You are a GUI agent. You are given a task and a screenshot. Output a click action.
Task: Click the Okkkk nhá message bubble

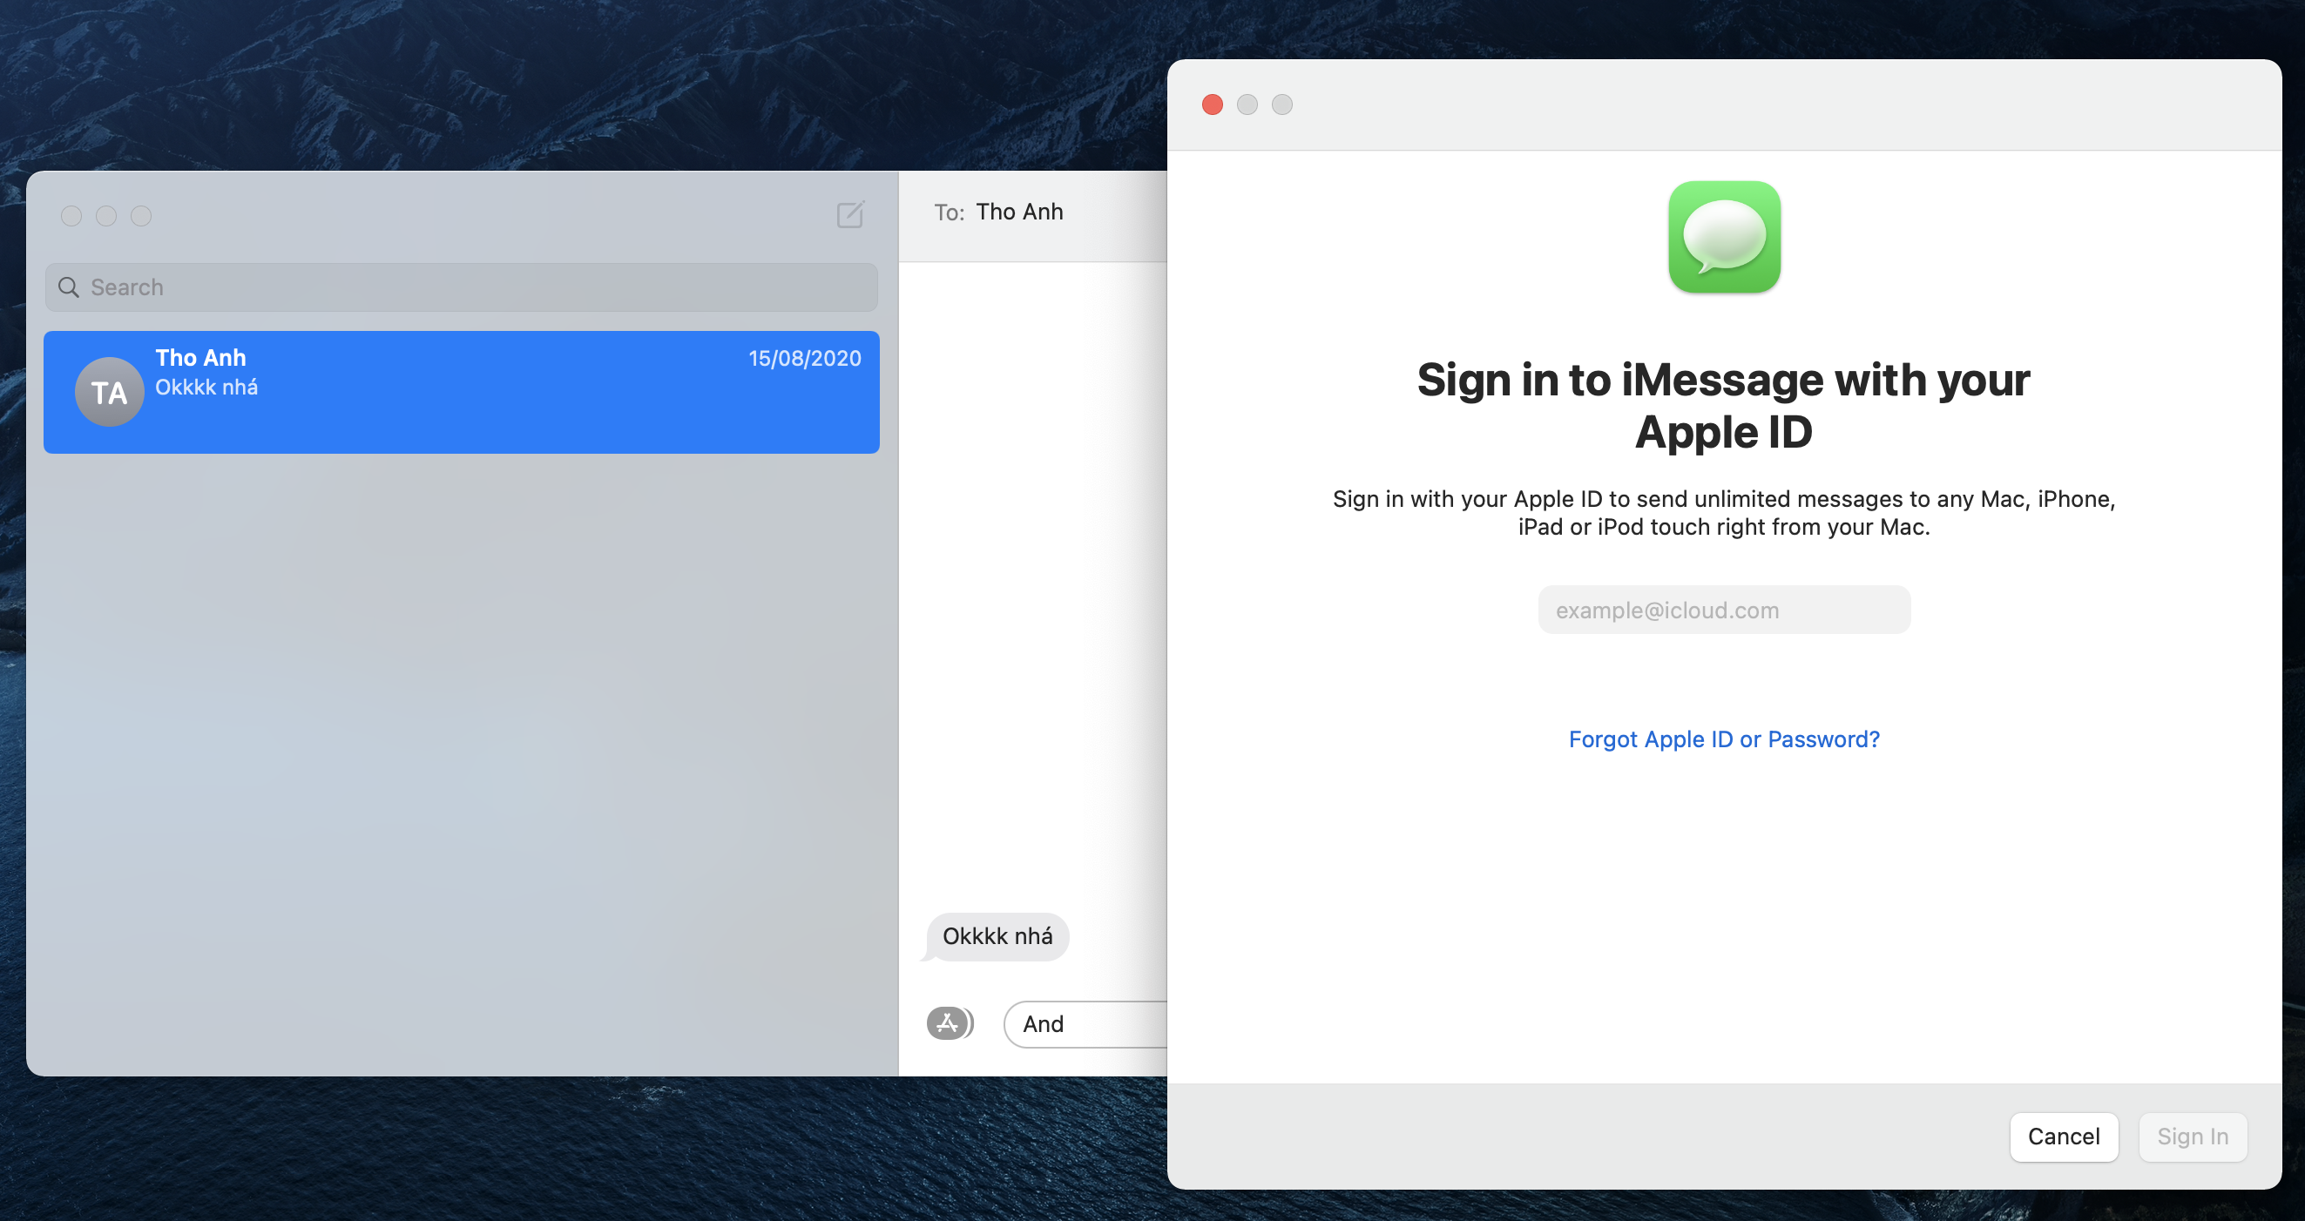click(x=997, y=936)
